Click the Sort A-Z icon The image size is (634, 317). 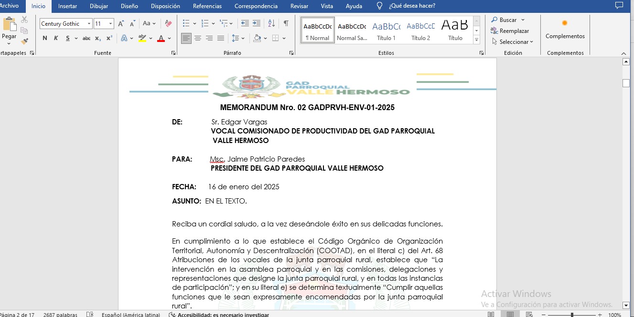(x=271, y=23)
